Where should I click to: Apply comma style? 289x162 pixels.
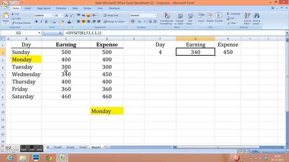pos(144,22)
